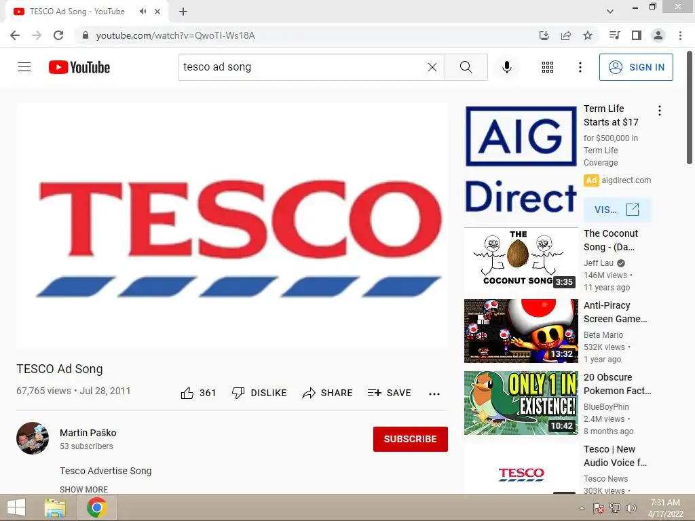
Task: Share the video via SHARE
Action: pyautogui.click(x=327, y=393)
